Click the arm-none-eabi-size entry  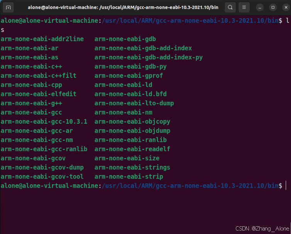pos(127,158)
